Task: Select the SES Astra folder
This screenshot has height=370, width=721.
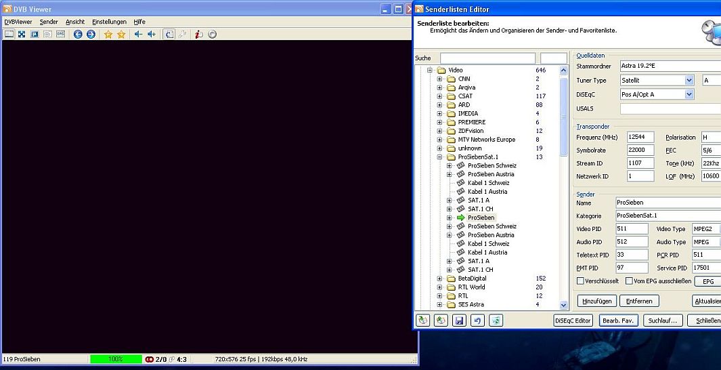Action: (x=471, y=304)
